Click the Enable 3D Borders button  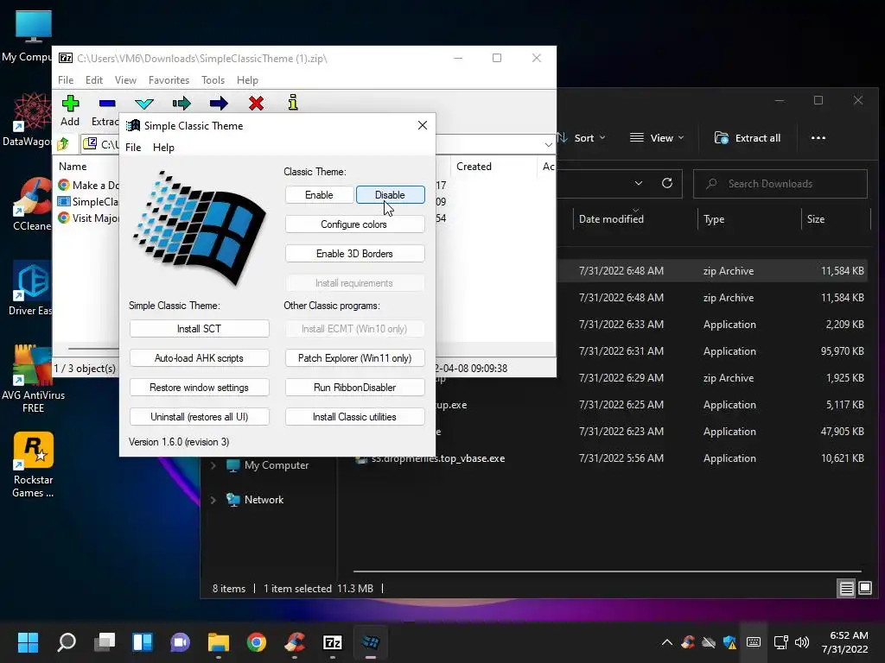[x=354, y=254]
